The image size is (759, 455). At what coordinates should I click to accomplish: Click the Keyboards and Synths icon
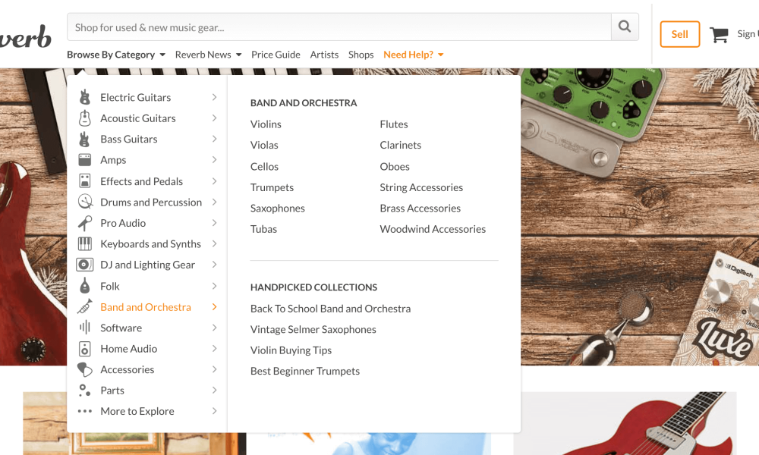(85, 243)
